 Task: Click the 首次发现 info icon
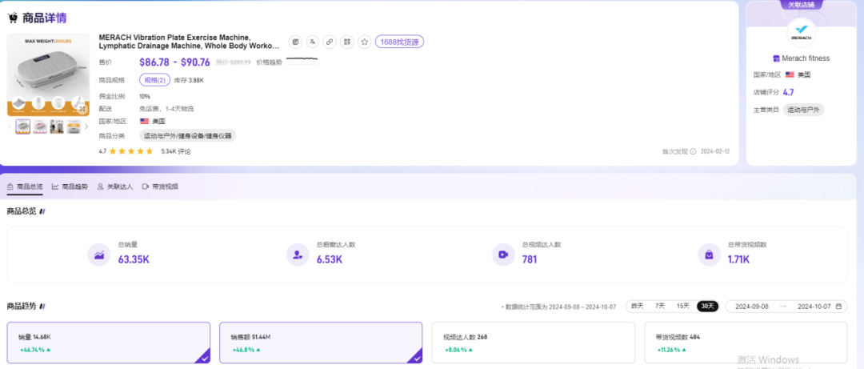(x=693, y=151)
